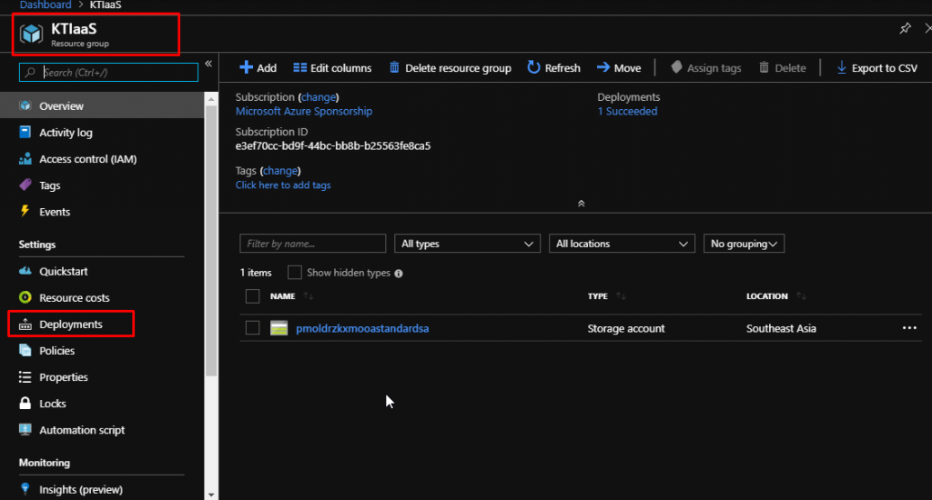Click the Export to CSV download icon
Viewport: 932px width, 500px height.
[x=842, y=67]
